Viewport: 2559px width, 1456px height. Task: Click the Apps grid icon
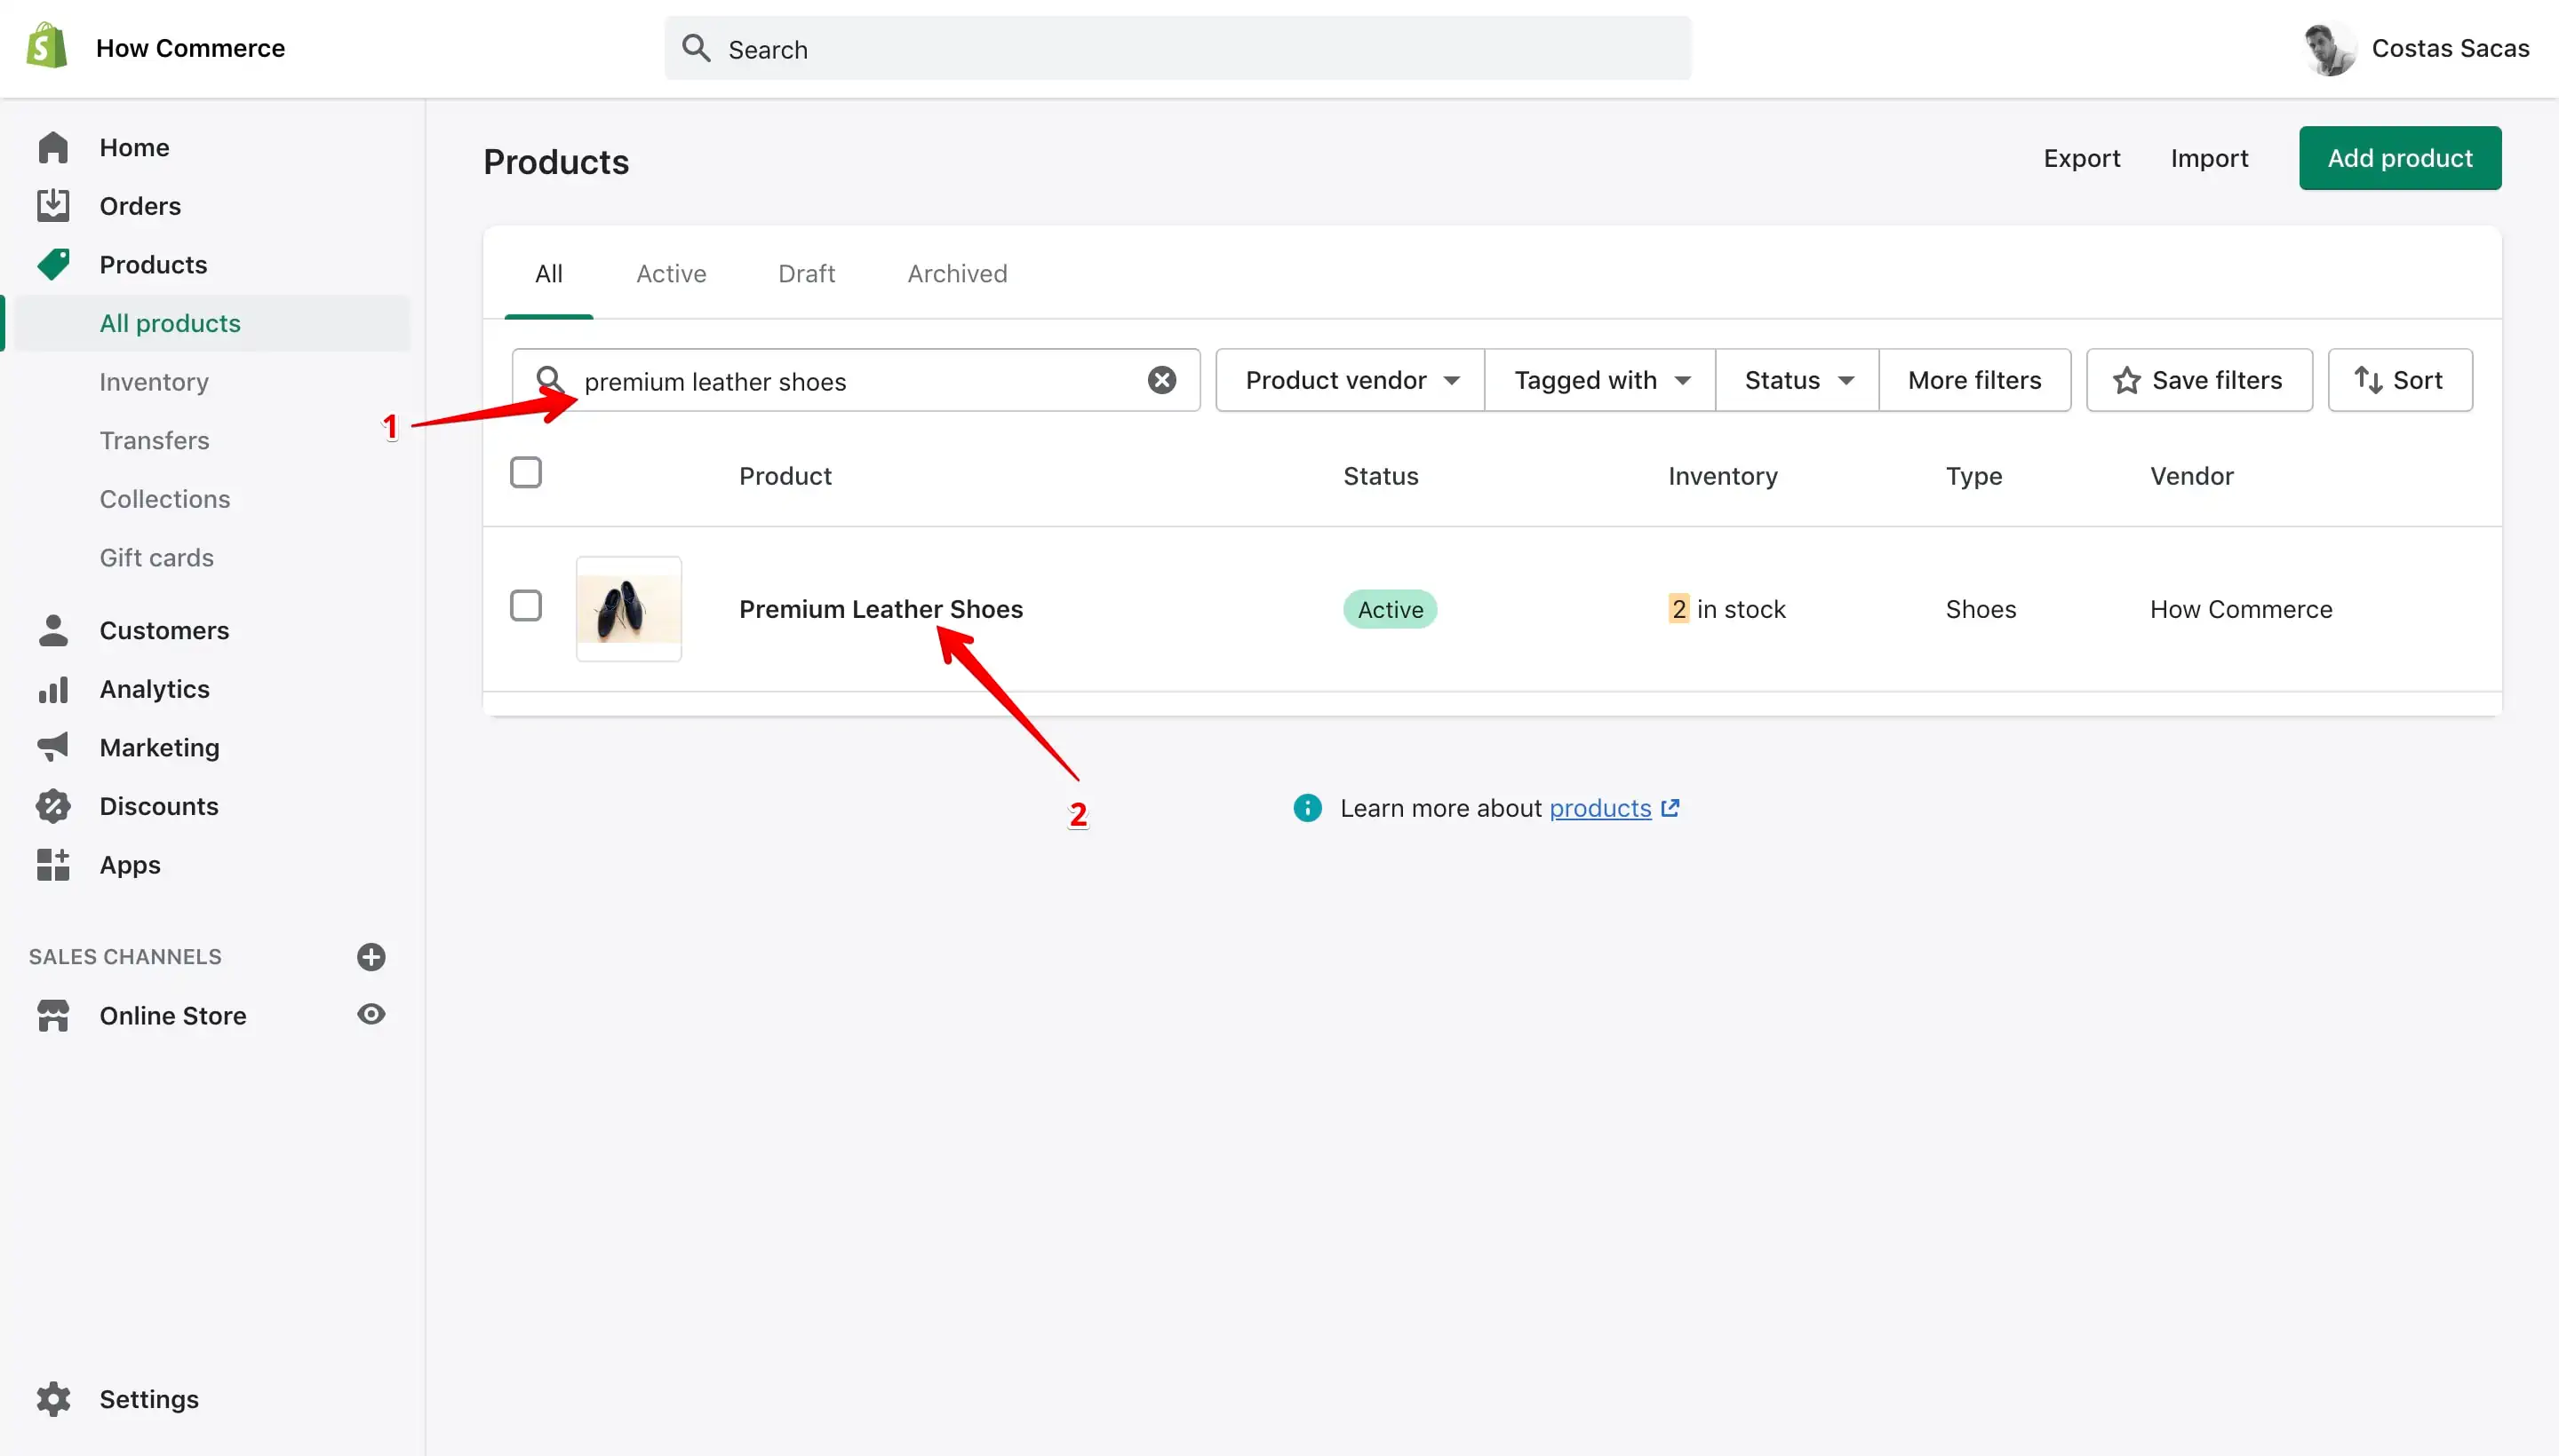coord(53,864)
